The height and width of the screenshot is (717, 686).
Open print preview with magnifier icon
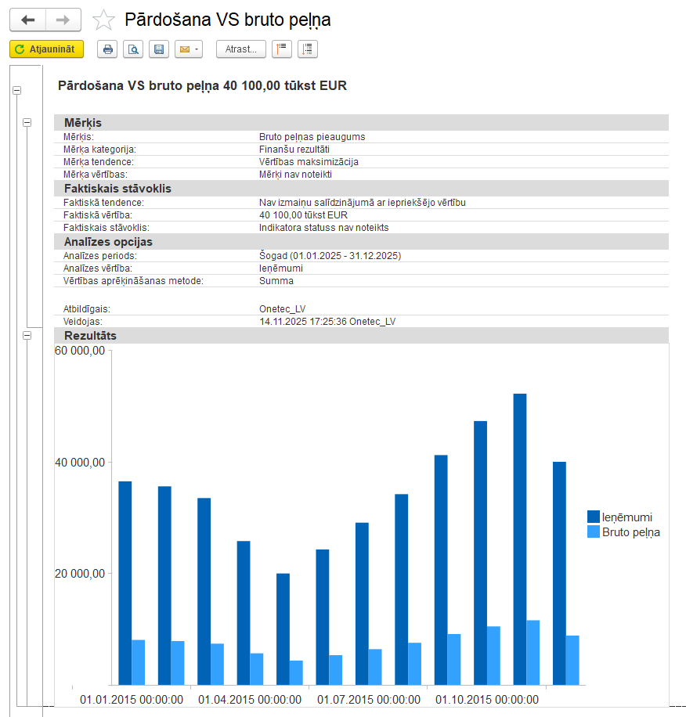pyautogui.click(x=133, y=49)
